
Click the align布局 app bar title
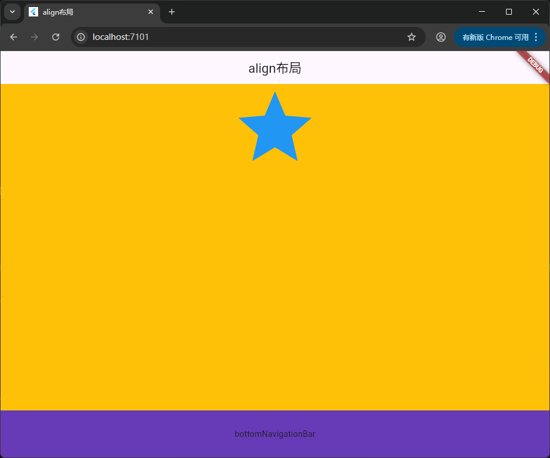274,68
